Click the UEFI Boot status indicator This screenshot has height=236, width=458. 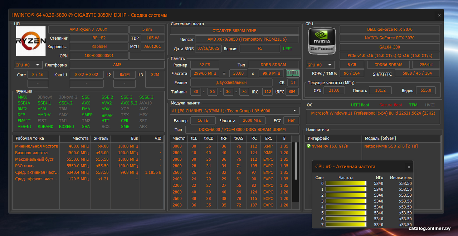coord(360,105)
